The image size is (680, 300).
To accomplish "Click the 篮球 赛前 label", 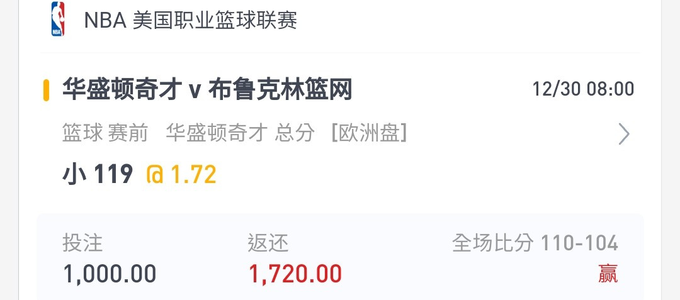I will 105,133.
